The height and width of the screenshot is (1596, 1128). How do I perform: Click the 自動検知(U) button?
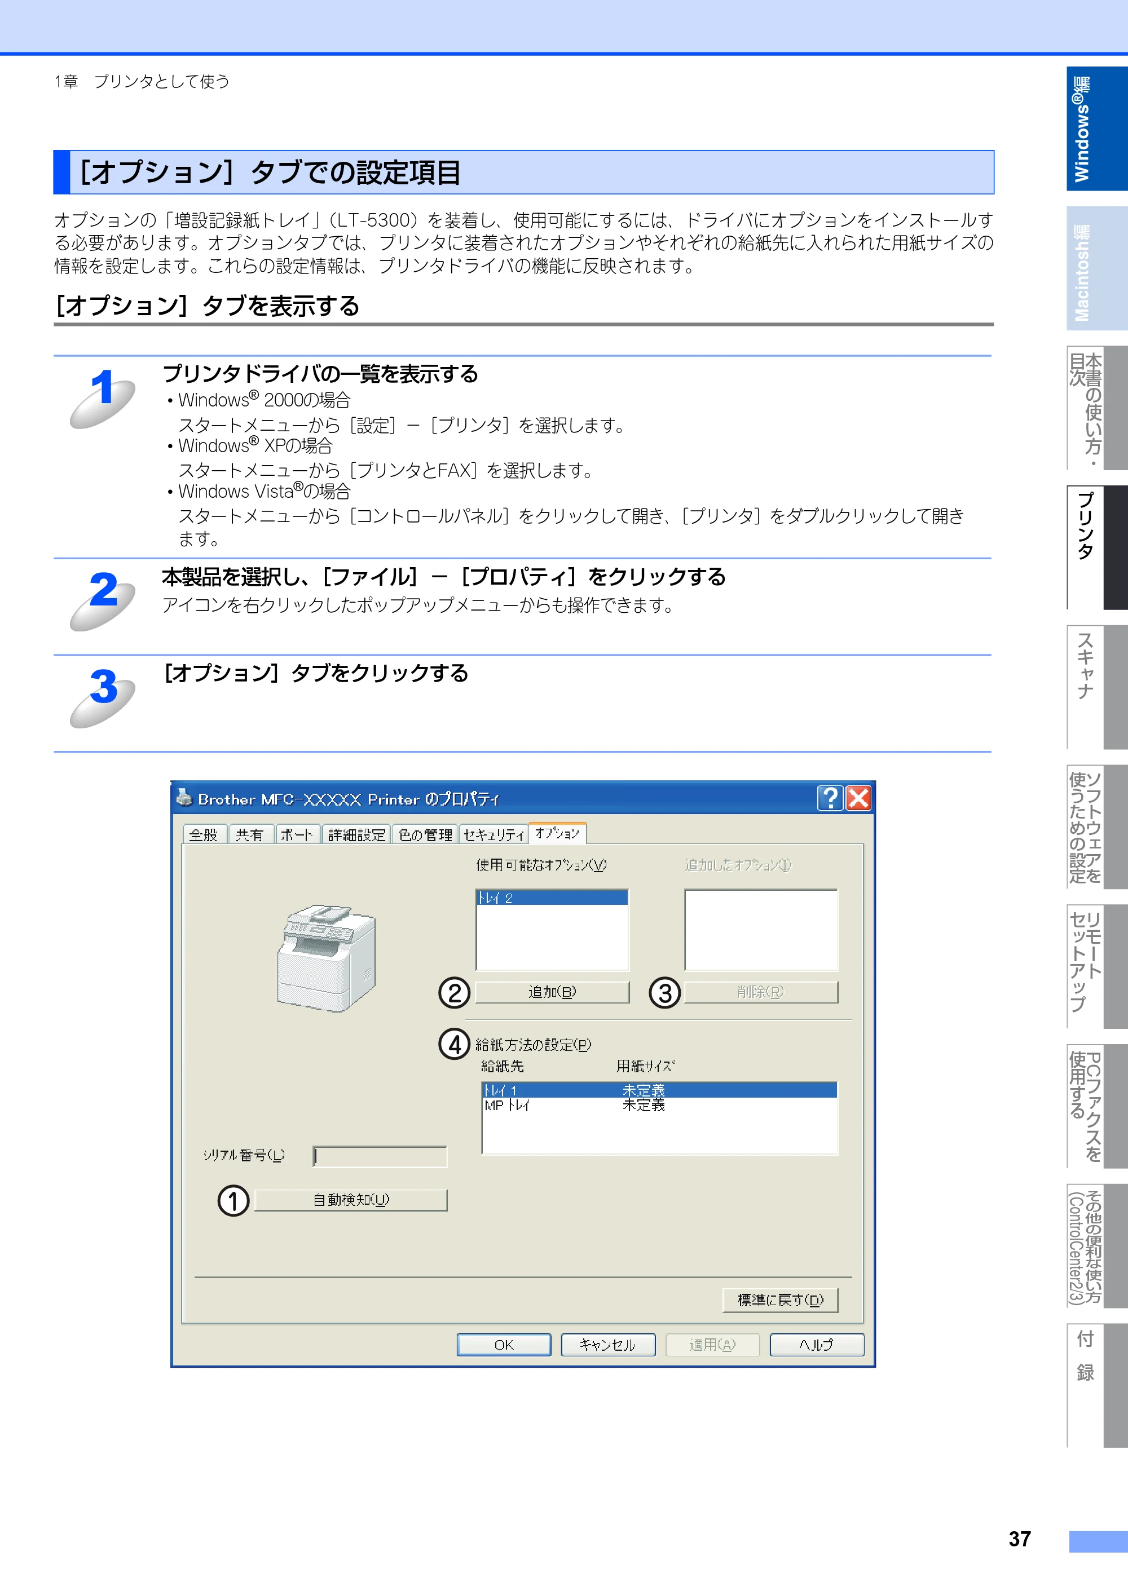click(x=350, y=1200)
